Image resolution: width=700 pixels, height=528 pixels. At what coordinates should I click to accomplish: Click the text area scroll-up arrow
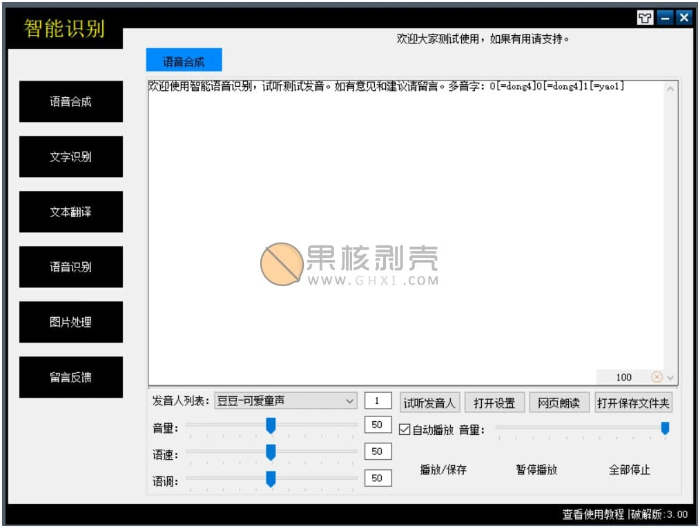[670, 88]
